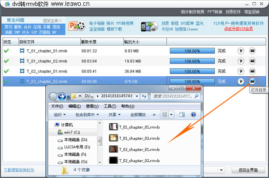Click the forward arrow in Explorer window
269x178 pixels.
tap(62, 96)
